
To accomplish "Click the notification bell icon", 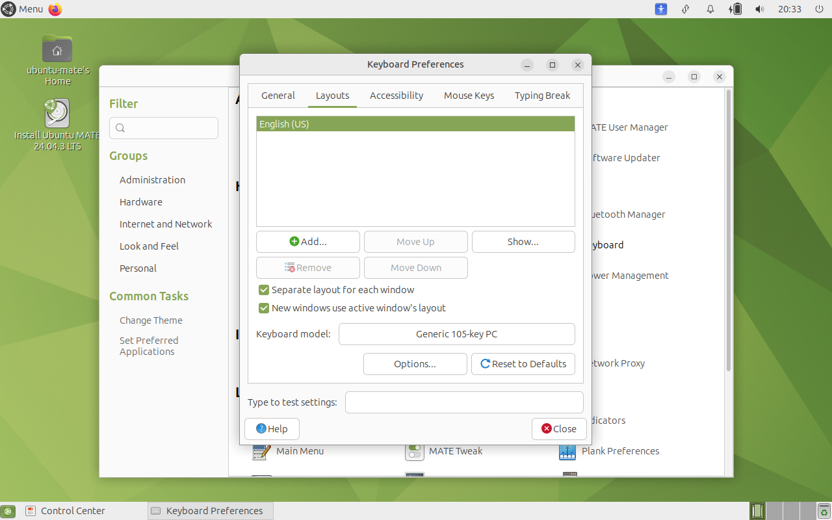I will point(710,9).
